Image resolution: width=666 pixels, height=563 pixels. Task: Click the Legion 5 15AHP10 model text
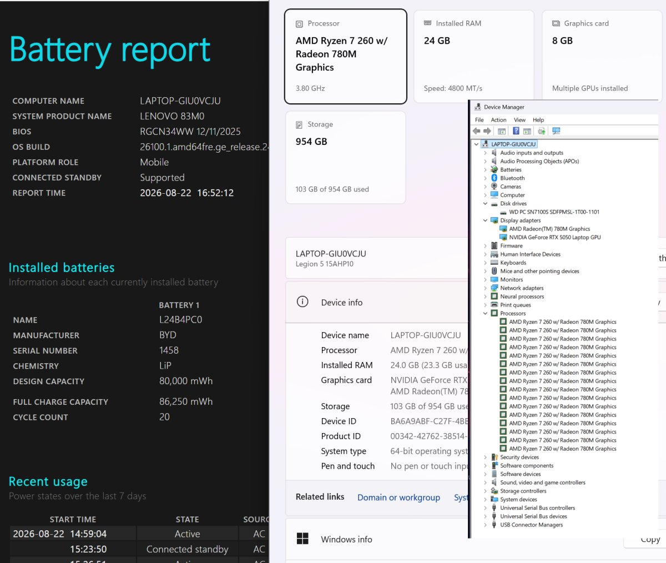point(324,264)
